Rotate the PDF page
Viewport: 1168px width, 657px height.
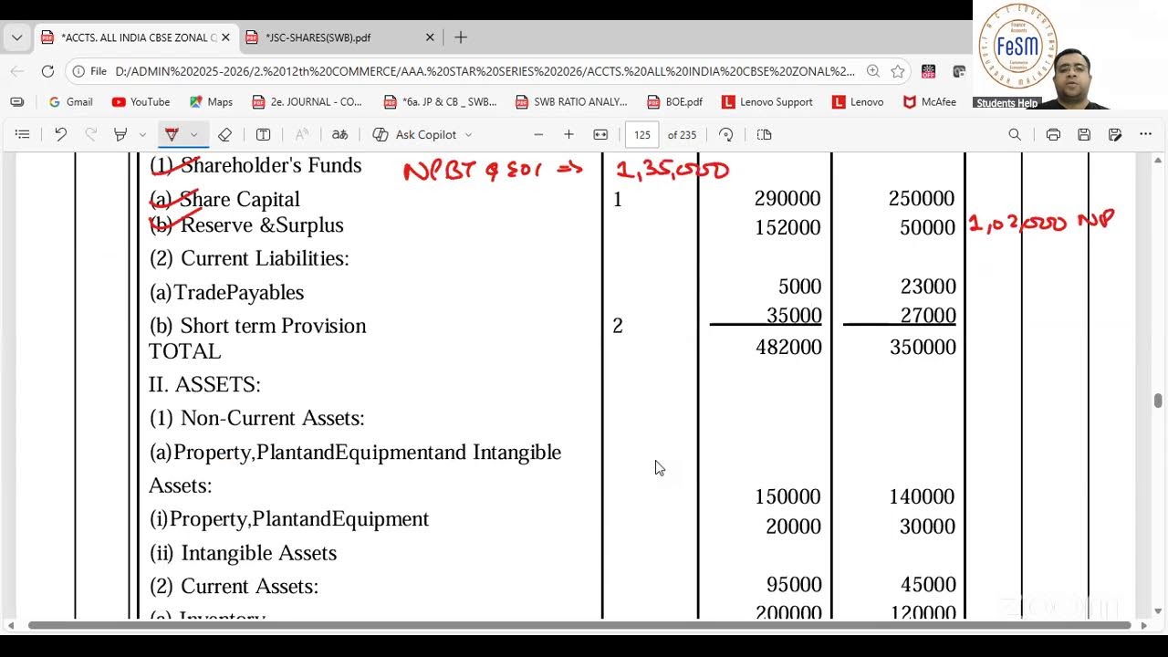tap(726, 134)
